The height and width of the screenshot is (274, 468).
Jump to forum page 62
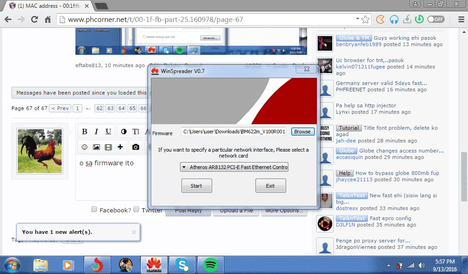pyautogui.click(x=100, y=108)
